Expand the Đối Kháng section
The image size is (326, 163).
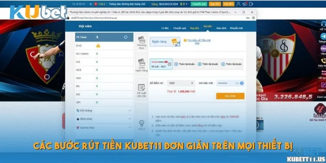click(x=104, y=110)
